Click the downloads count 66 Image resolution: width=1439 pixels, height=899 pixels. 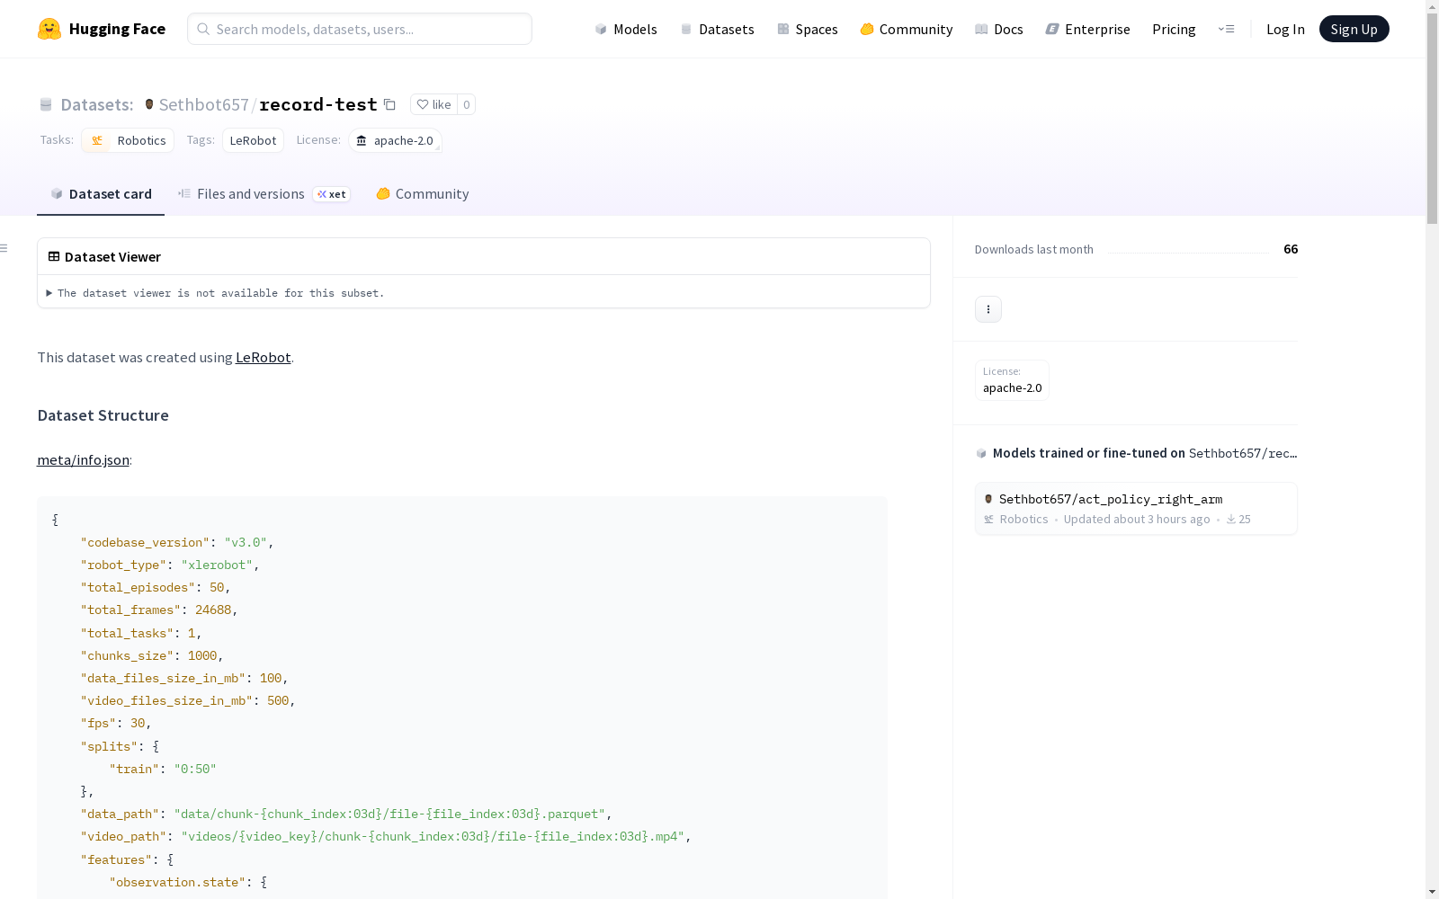tap(1291, 249)
